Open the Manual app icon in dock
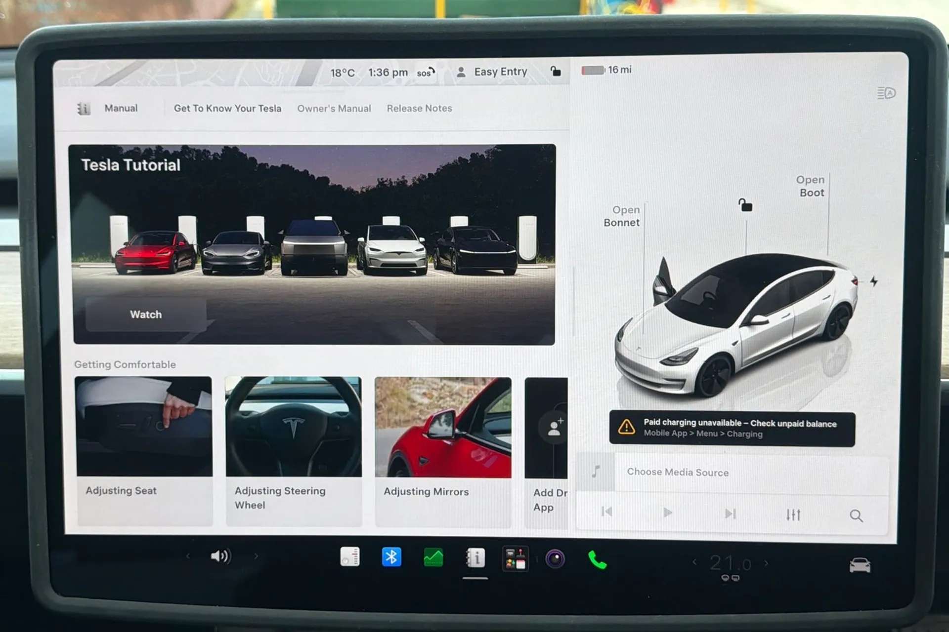 pos(475,558)
